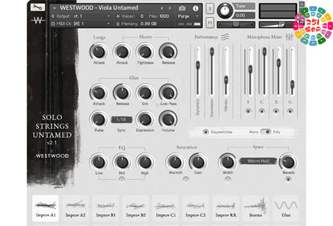Viewport: 333px width, 226px height.
Task: Select the Improv B2 articulation
Action: pos(136,208)
